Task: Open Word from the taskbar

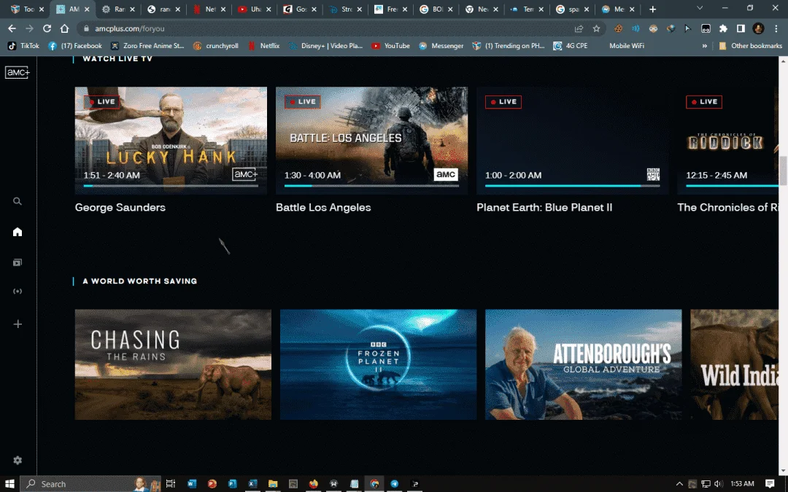Action: 191,484
